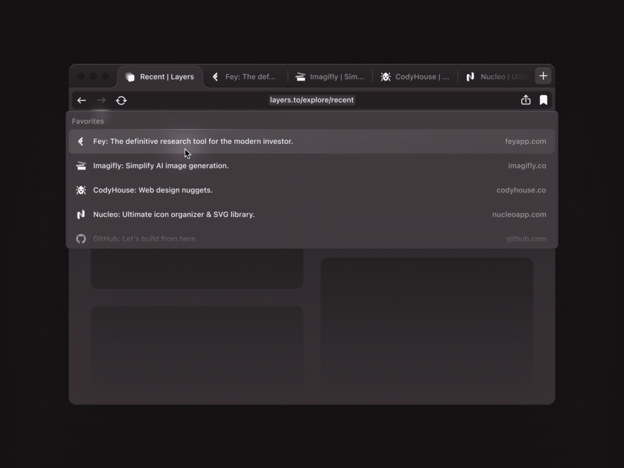Open favorite GitHub: Let's build from here
Image resolution: width=624 pixels, height=468 pixels.
coord(312,239)
